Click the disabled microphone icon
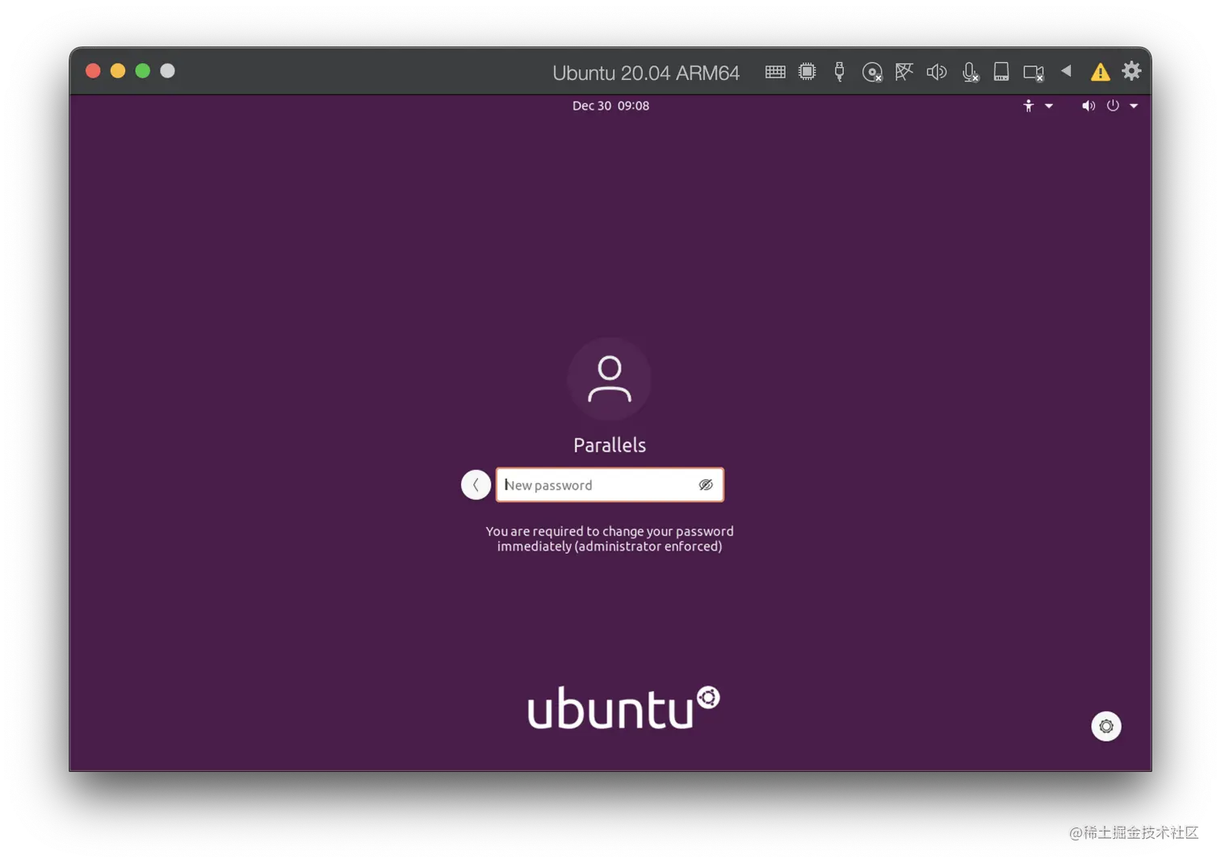 pyautogui.click(x=970, y=72)
